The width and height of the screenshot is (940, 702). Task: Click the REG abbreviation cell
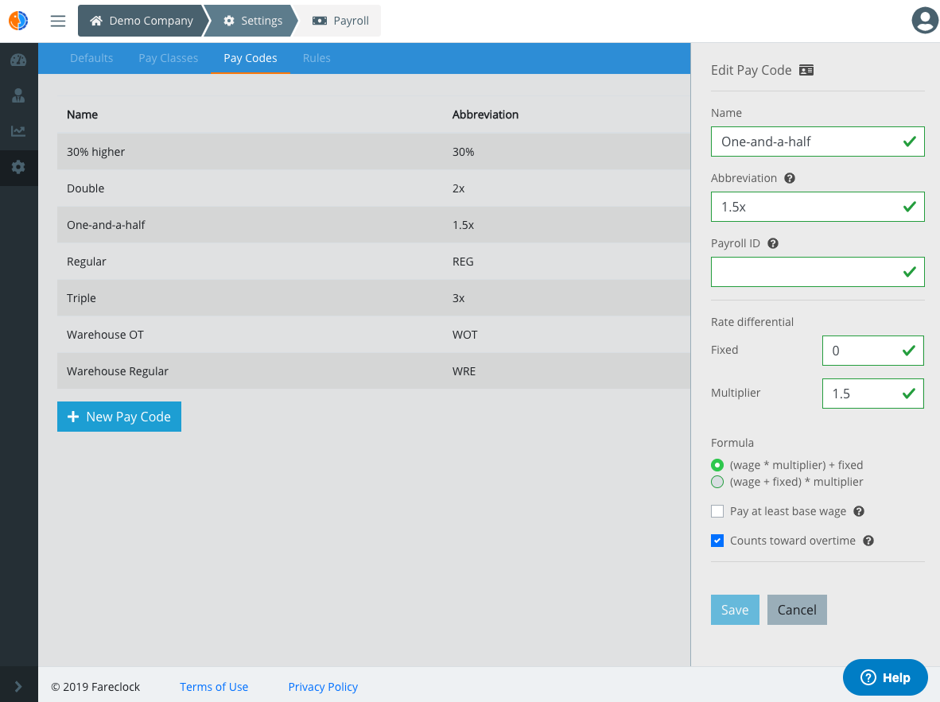[x=463, y=262]
